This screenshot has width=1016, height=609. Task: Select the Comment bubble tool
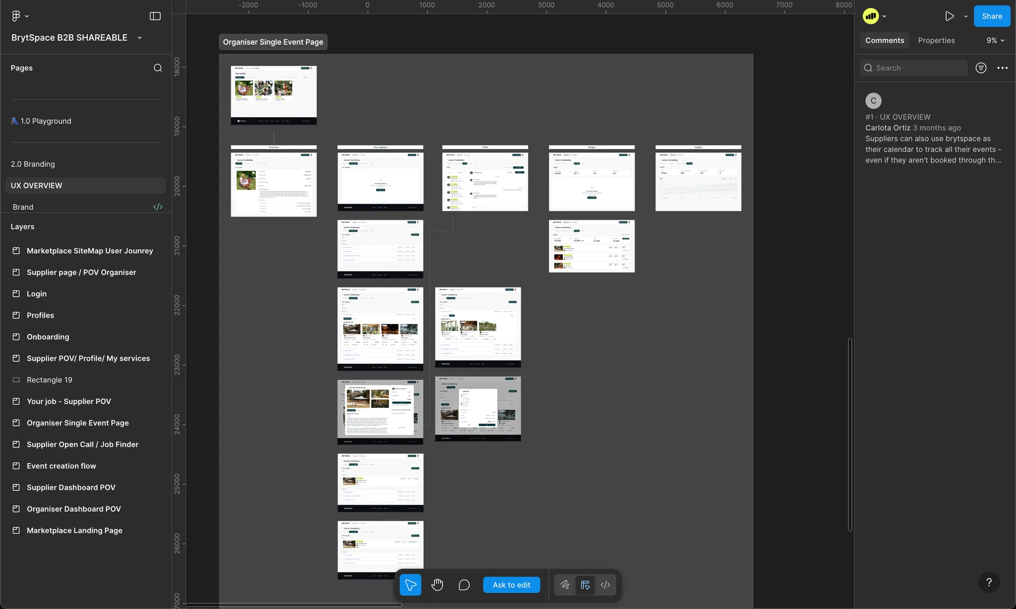coord(464,585)
